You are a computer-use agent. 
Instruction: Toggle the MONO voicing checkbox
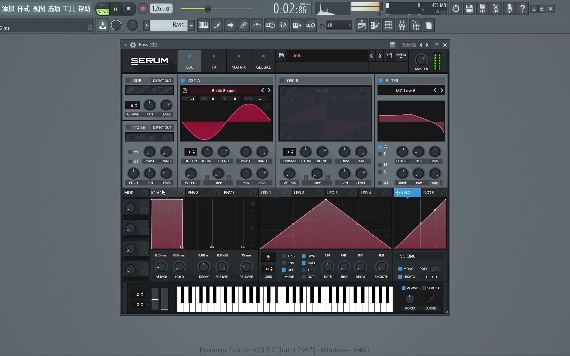pos(400,269)
